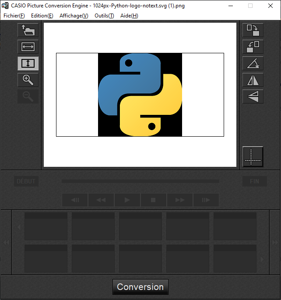
Task: Flip the image vertically
Action: point(253,97)
